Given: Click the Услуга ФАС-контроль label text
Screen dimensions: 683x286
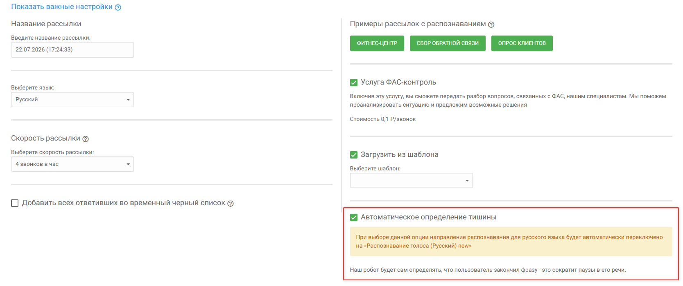Looking at the screenshot, I should point(398,83).
